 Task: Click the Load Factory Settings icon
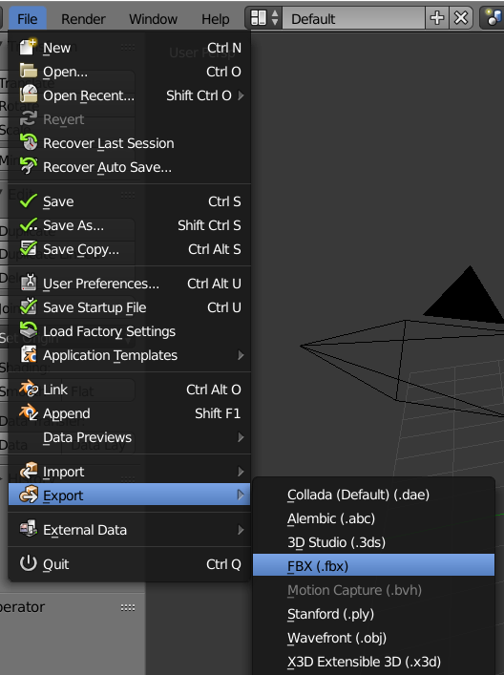click(29, 330)
